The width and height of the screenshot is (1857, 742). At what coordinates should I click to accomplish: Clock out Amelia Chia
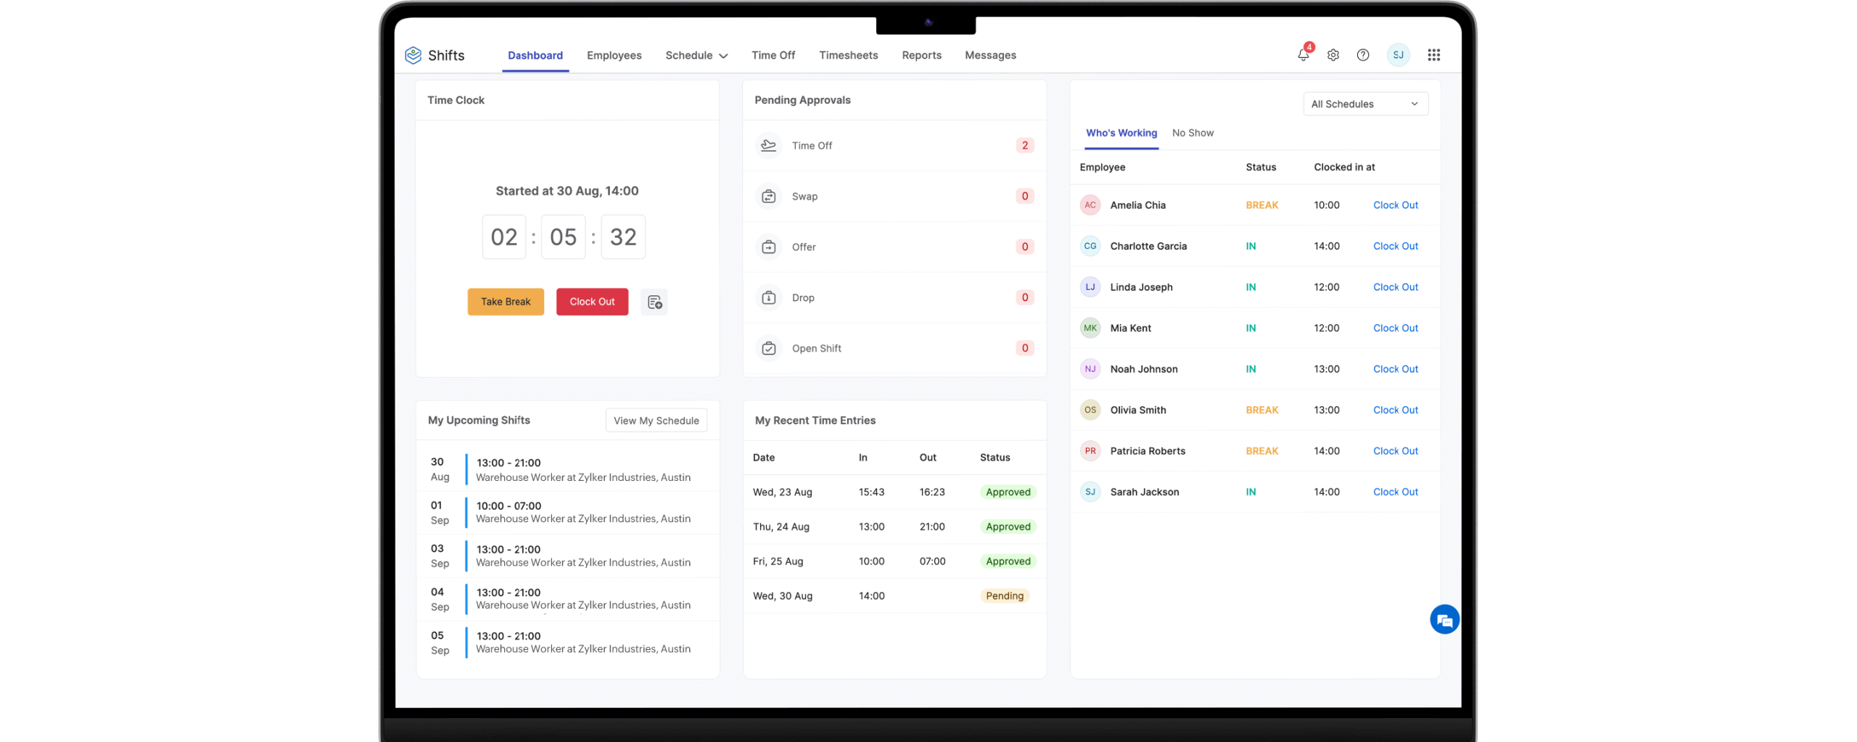click(1395, 205)
